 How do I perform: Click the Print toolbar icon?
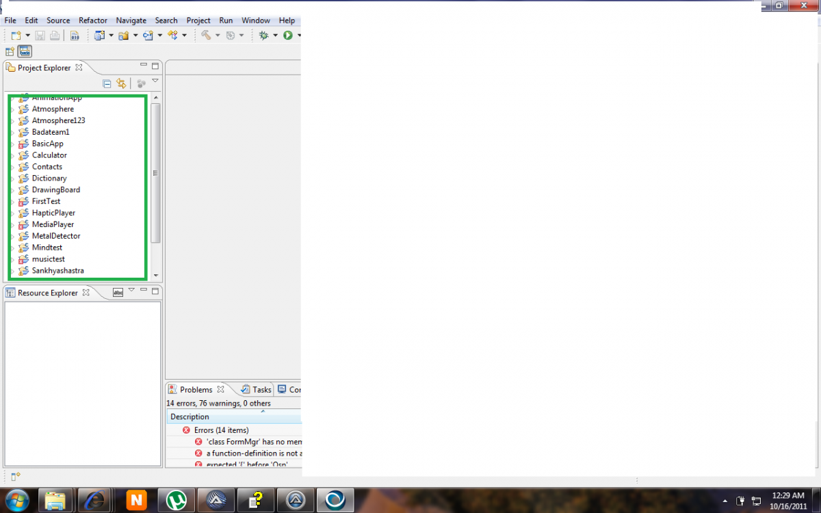click(x=54, y=36)
